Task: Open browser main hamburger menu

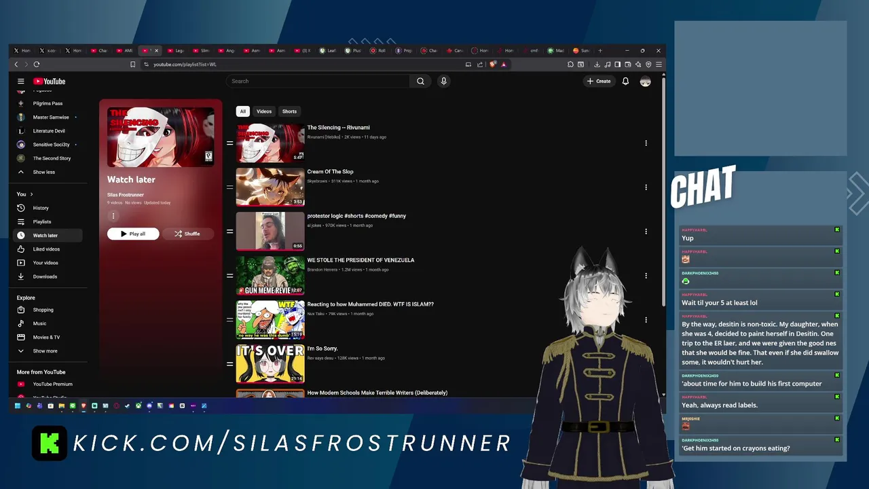Action: coord(659,65)
